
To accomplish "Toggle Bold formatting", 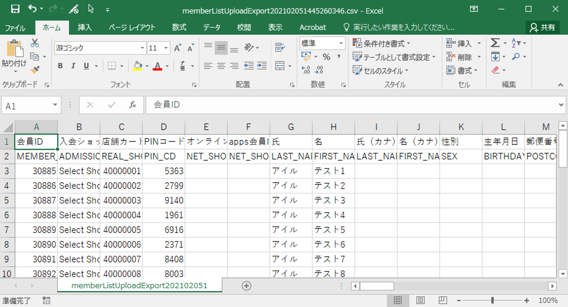I will 60,66.
